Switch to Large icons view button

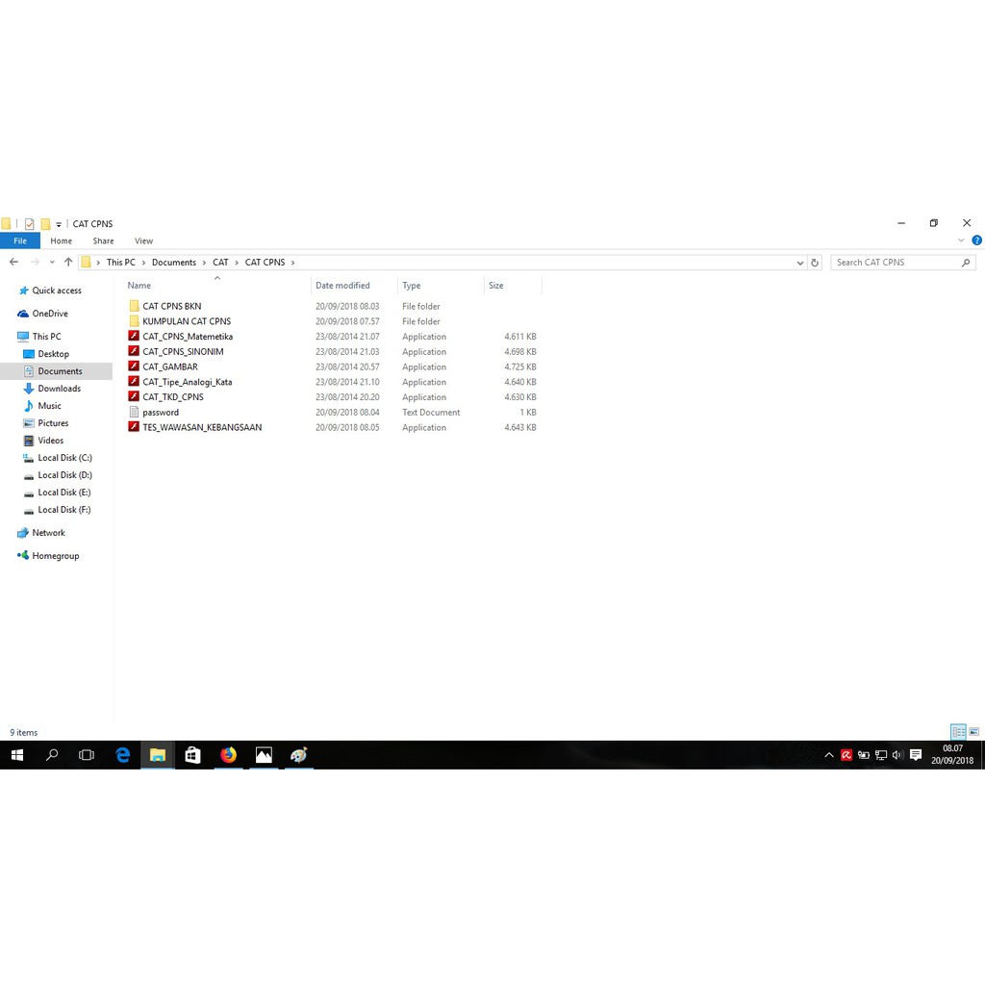[973, 732]
